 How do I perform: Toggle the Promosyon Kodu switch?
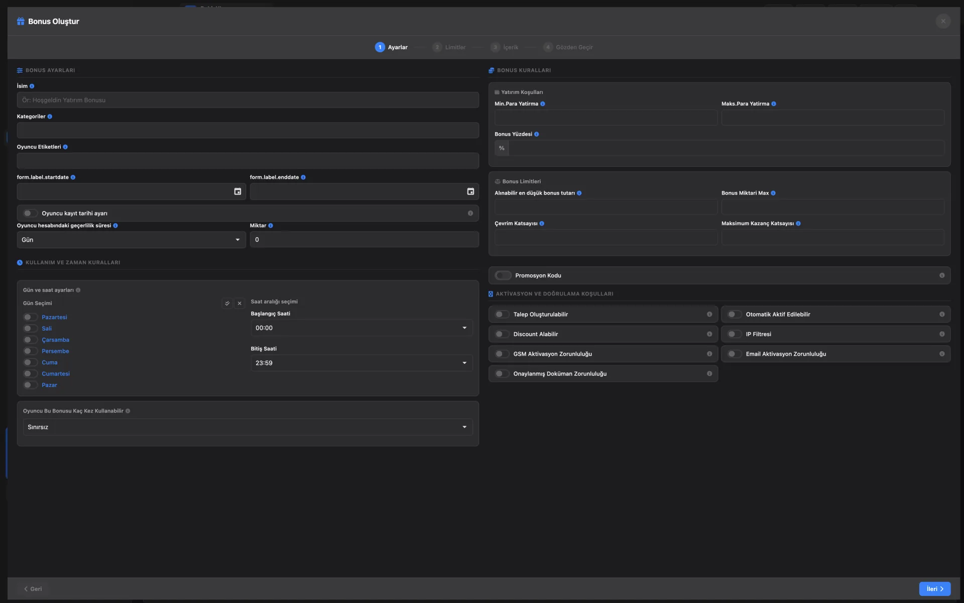pyautogui.click(x=503, y=275)
